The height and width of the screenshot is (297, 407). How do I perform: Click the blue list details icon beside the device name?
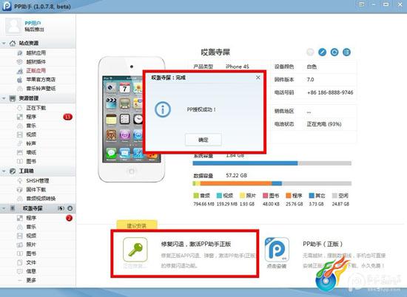click(346, 52)
